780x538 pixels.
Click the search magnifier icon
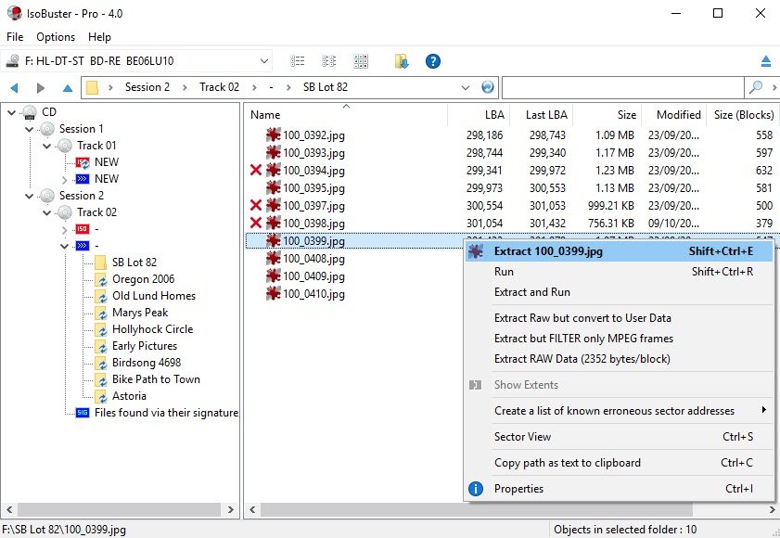click(756, 87)
